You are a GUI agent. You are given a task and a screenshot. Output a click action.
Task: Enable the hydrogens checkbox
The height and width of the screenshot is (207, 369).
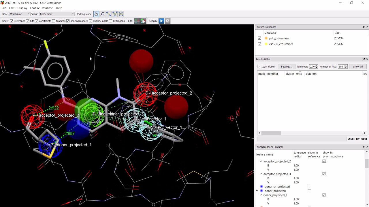coord(110,21)
